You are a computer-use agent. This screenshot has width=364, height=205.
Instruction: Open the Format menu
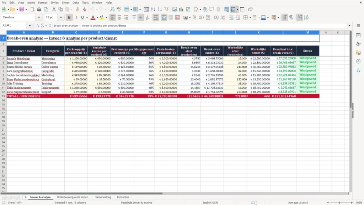[x=43, y=2]
